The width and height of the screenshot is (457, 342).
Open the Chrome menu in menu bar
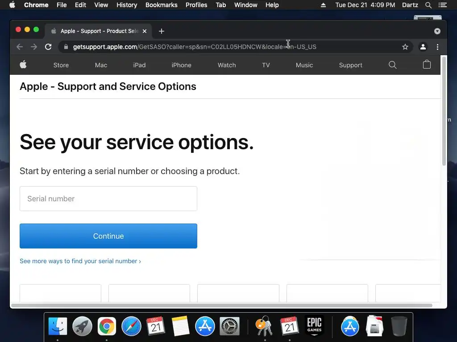click(x=36, y=5)
